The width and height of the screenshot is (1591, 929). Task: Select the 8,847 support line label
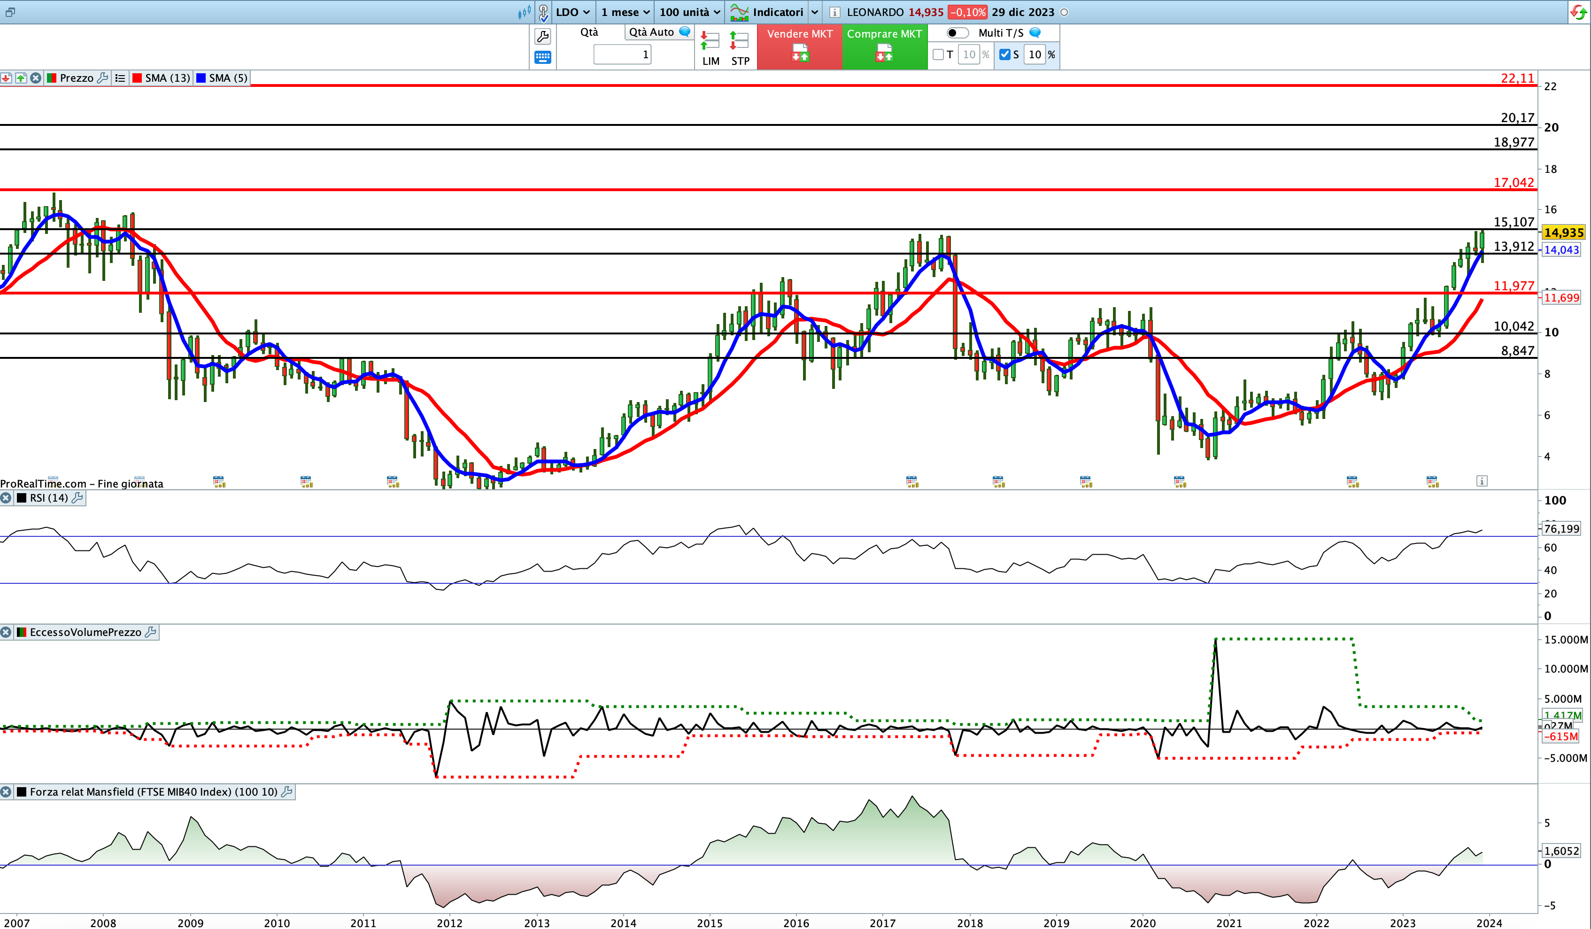click(1518, 351)
